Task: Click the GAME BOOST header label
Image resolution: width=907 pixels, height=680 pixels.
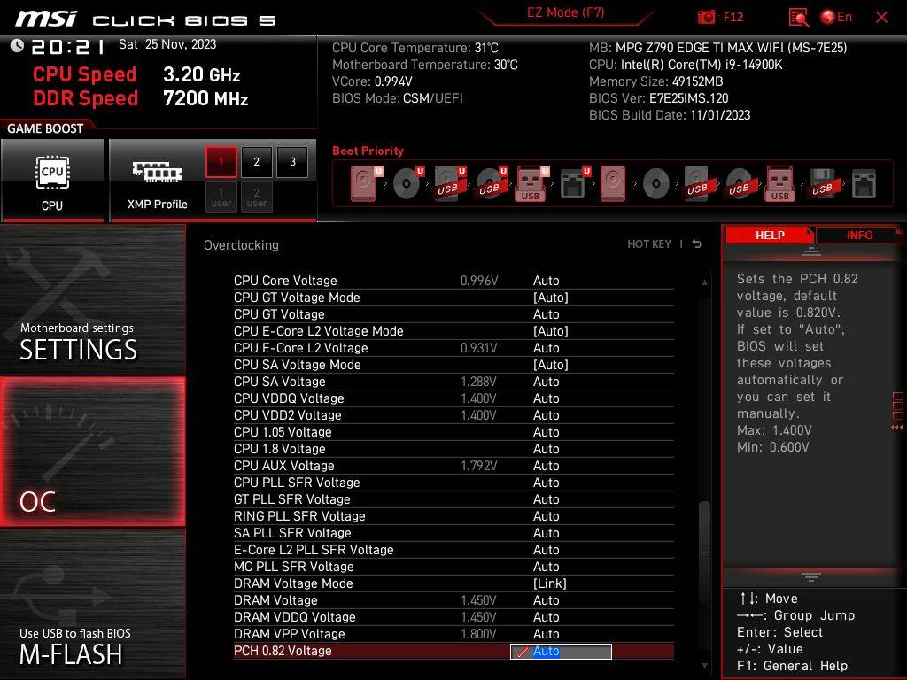Action: pyautogui.click(x=45, y=128)
